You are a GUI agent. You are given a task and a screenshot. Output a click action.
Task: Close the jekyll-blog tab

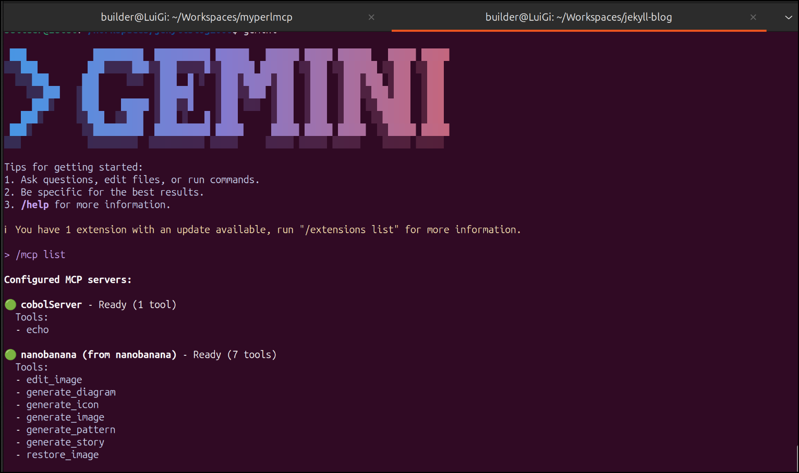click(x=753, y=17)
